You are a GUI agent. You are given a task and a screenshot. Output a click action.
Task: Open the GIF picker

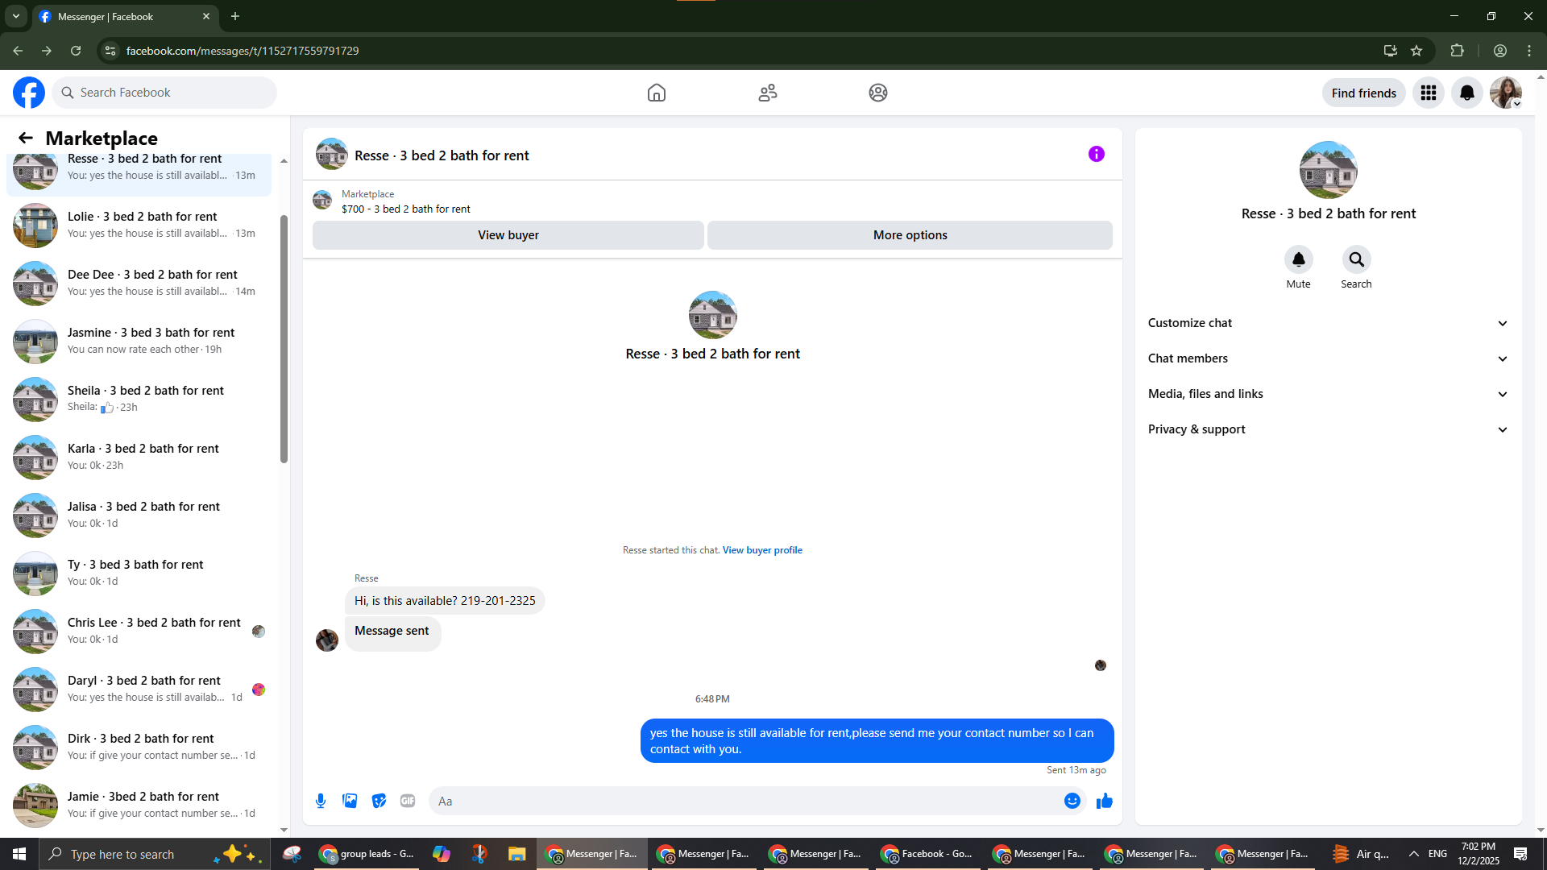[408, 801]
